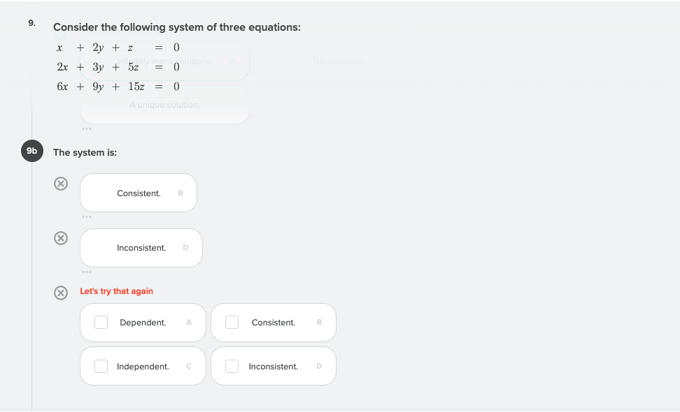The width and height of the screenshot is (680, 412).
Task: Click the Dependent answer card
Action: click(143, 322)
